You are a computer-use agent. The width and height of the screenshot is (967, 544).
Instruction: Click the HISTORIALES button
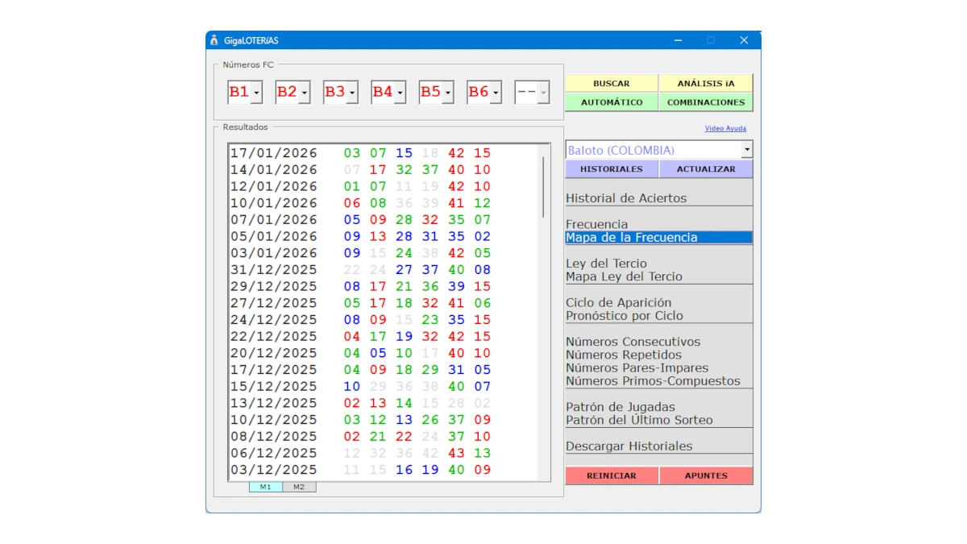pyautogui.click(x=611, y=168)
